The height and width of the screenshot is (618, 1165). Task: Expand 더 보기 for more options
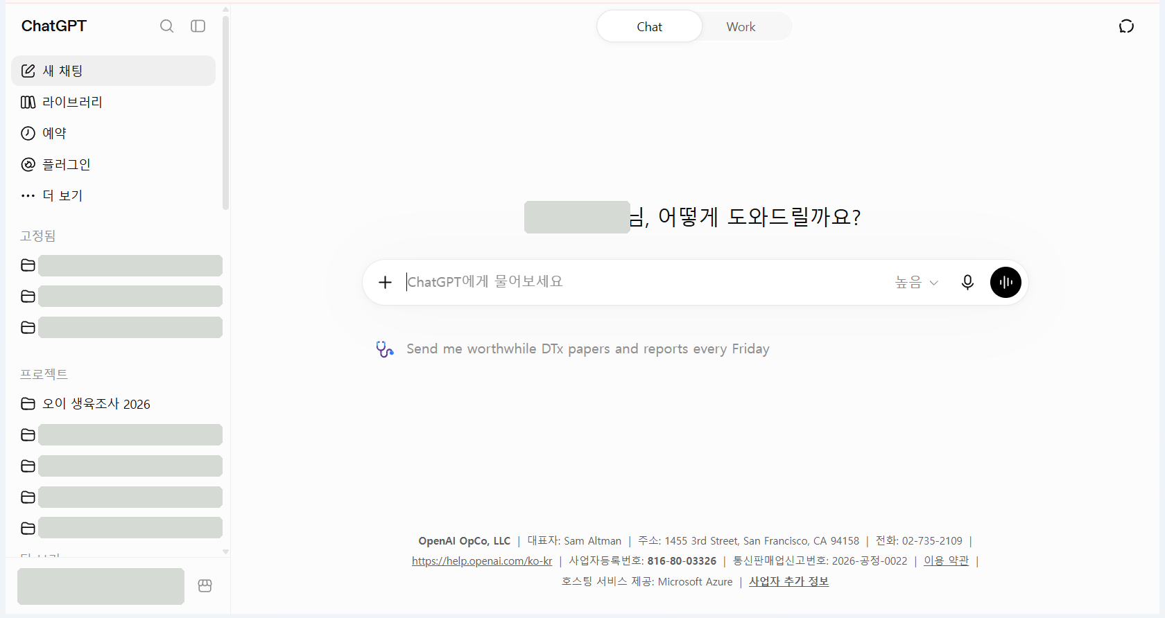[114, 195]
